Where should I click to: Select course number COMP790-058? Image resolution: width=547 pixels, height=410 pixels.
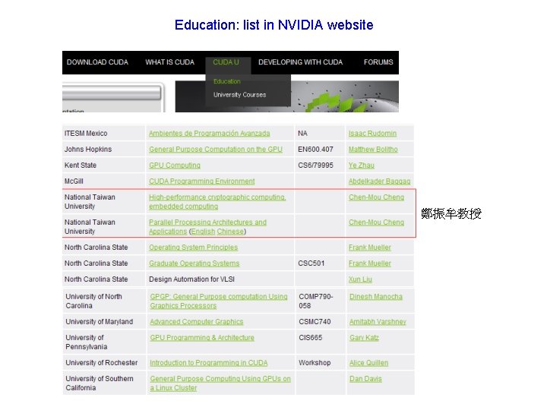pos(316,301)
